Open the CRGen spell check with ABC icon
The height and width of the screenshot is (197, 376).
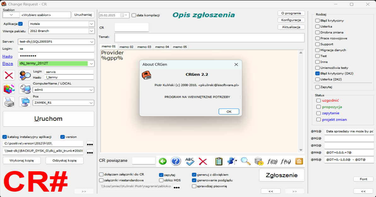[189, 161]
